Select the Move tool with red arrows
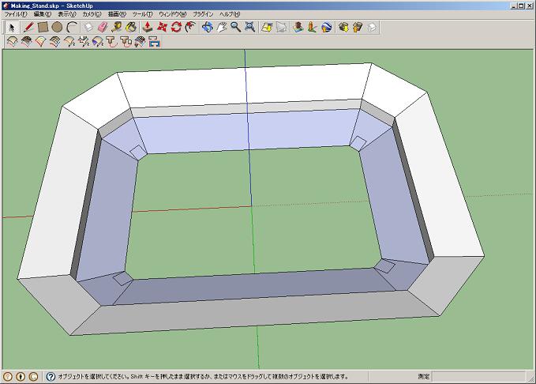 coord(162,27)
